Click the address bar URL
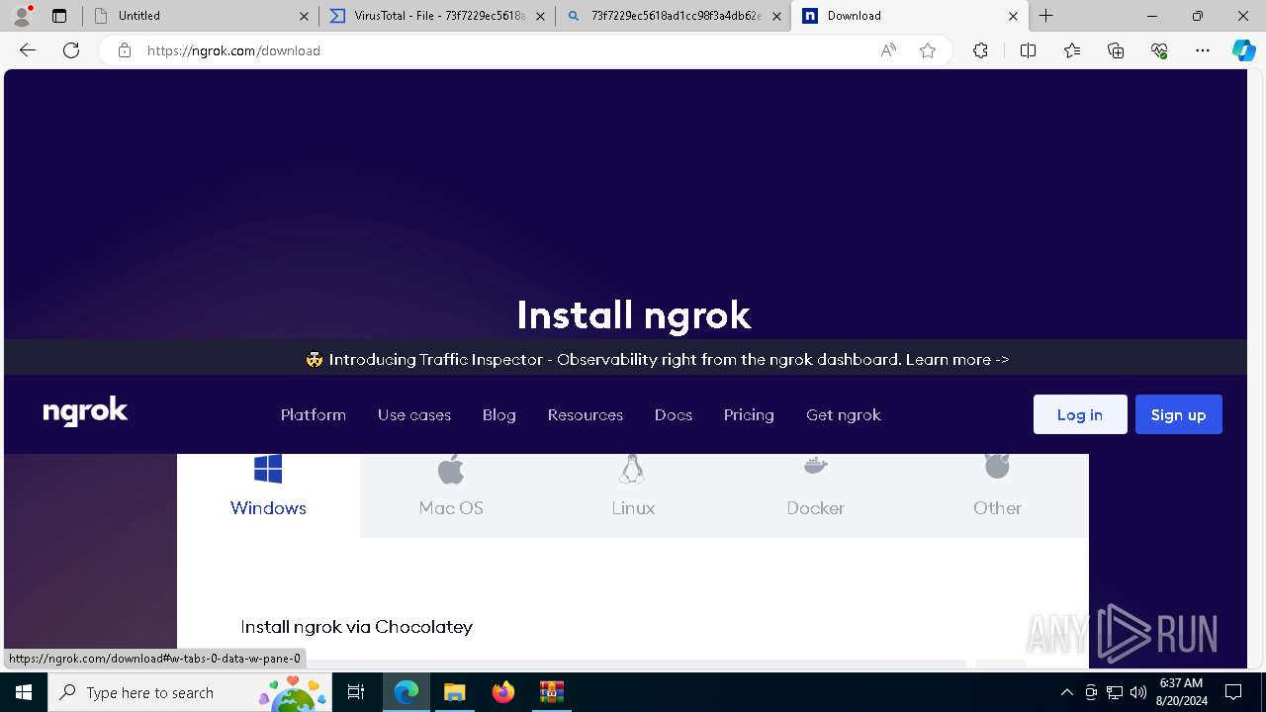The image size is (1266, 712). pos(233,50)
